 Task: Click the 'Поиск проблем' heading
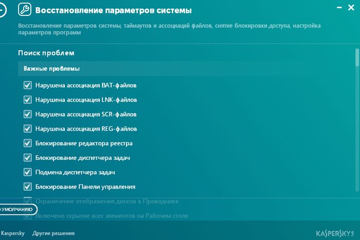click(x=46, y=53)
